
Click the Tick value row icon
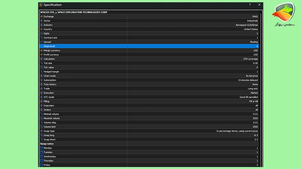tap(41, 67)
